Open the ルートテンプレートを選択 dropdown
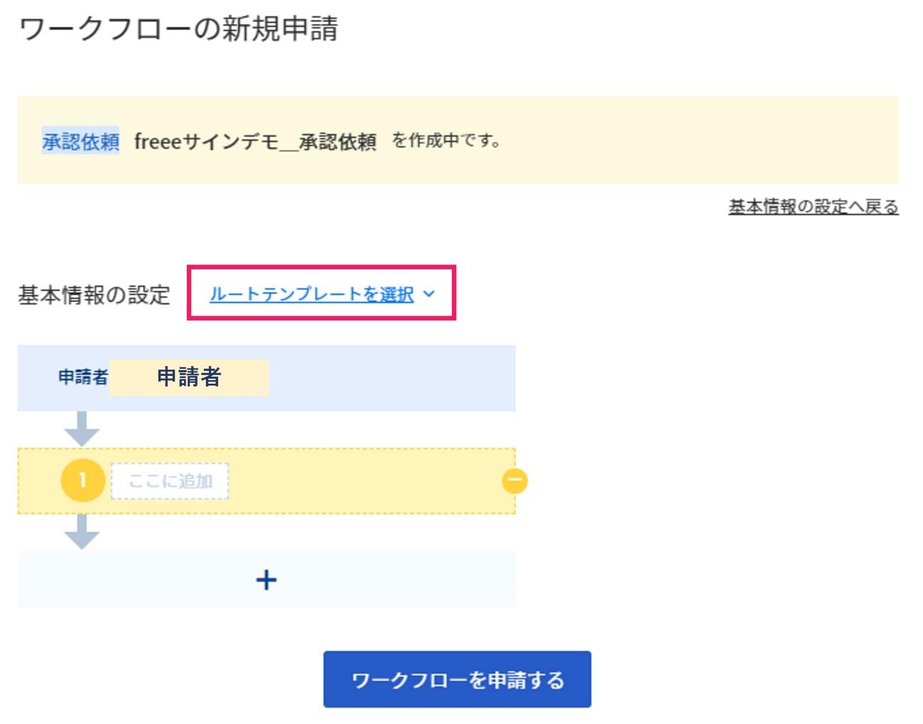923x724 pixels. (322, 294)
